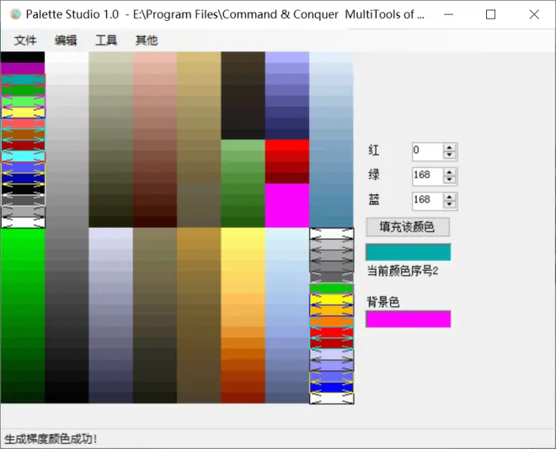Click the 填充该颜色 button
Viewport: 556px width, 449px height.
(x=408, y=227)
